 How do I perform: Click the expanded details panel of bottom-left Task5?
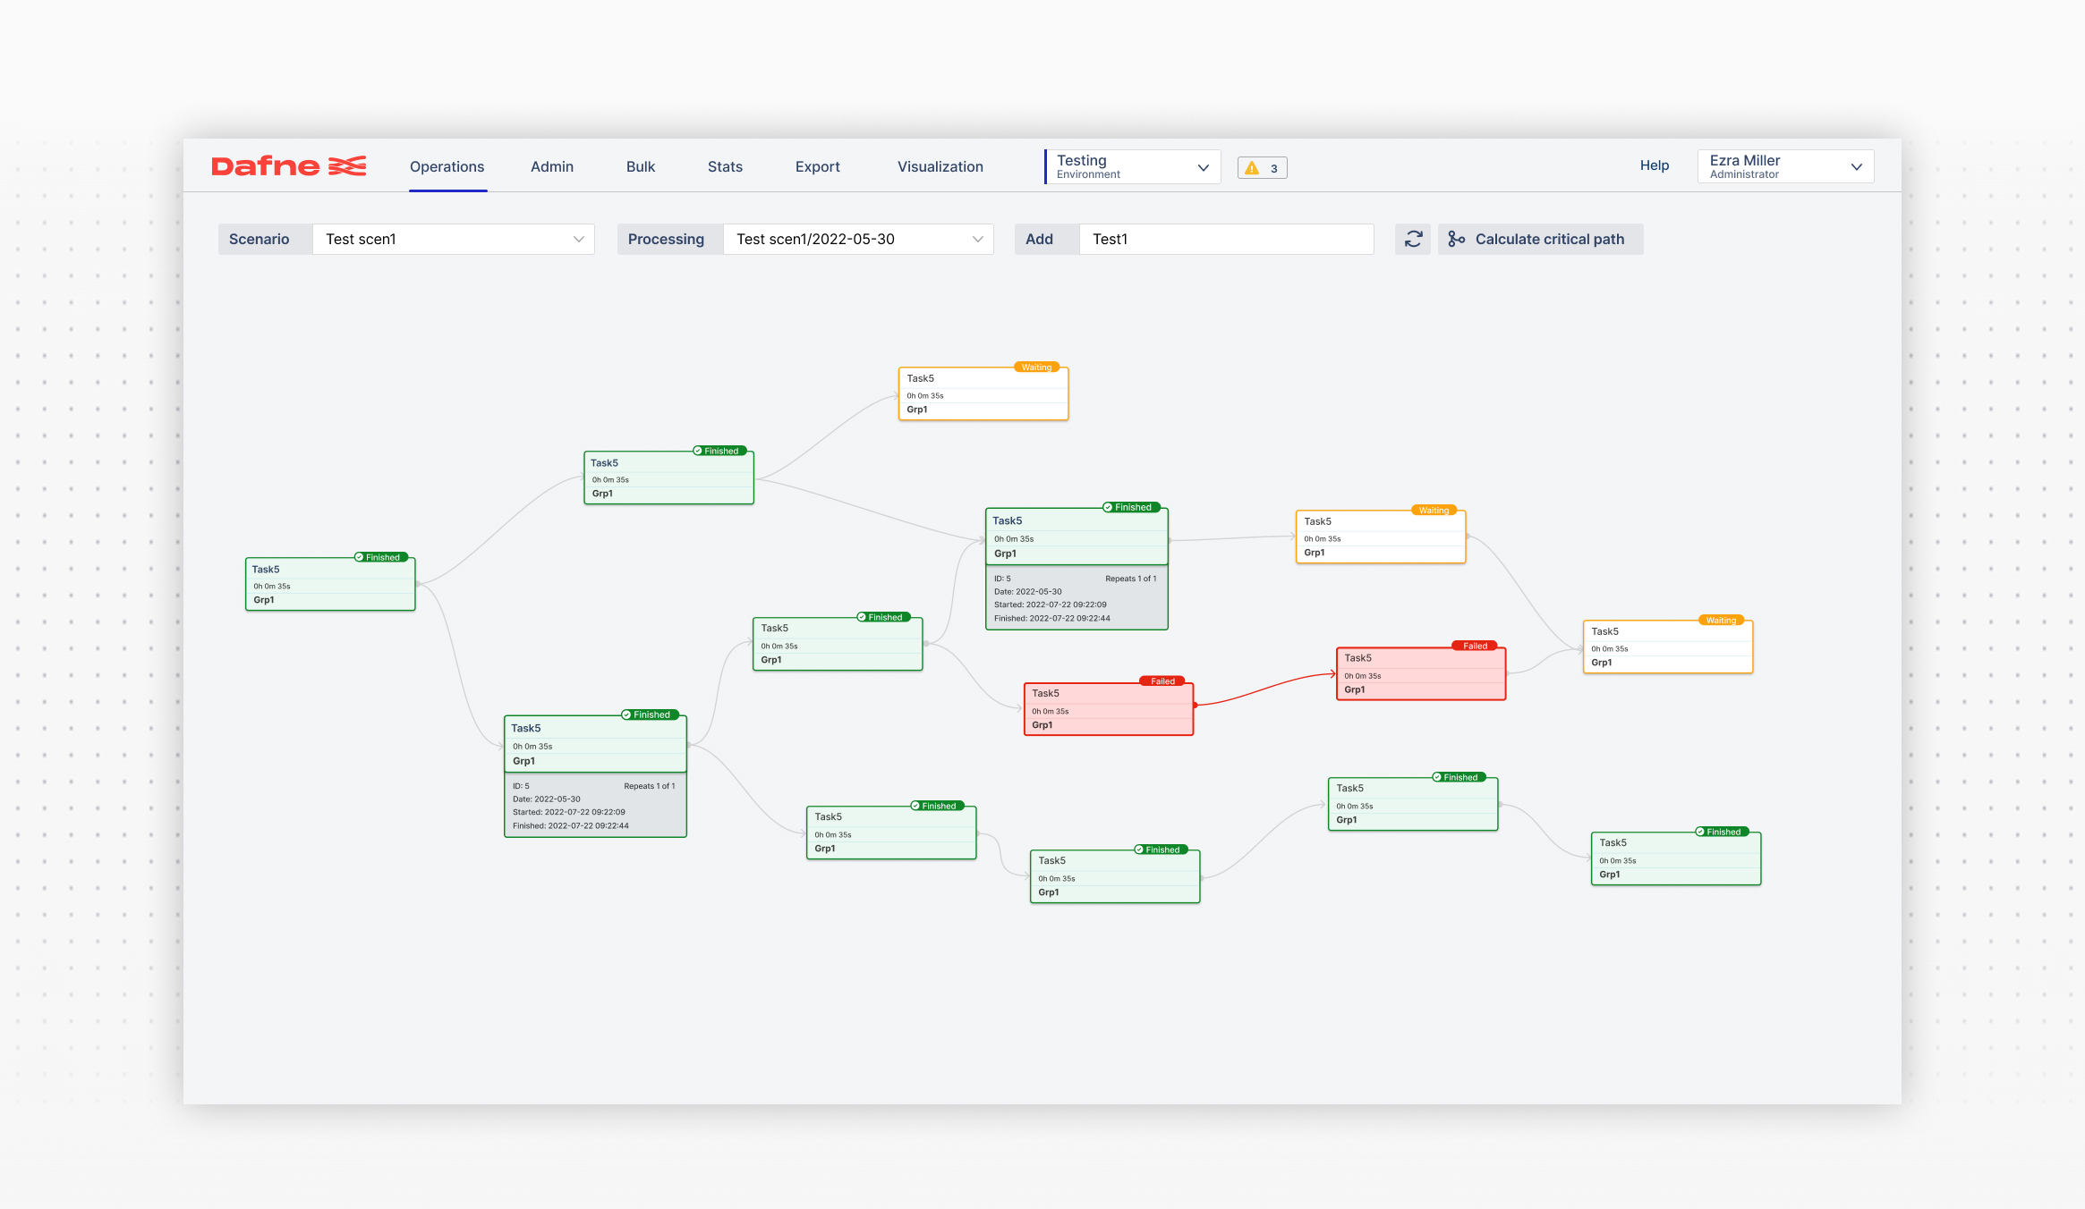(594, 806)
